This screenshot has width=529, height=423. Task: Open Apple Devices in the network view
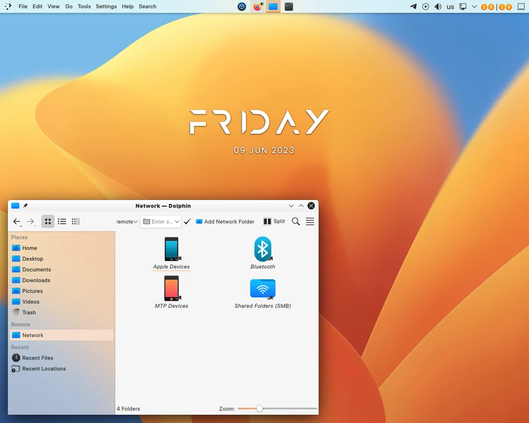coord(171,250)
